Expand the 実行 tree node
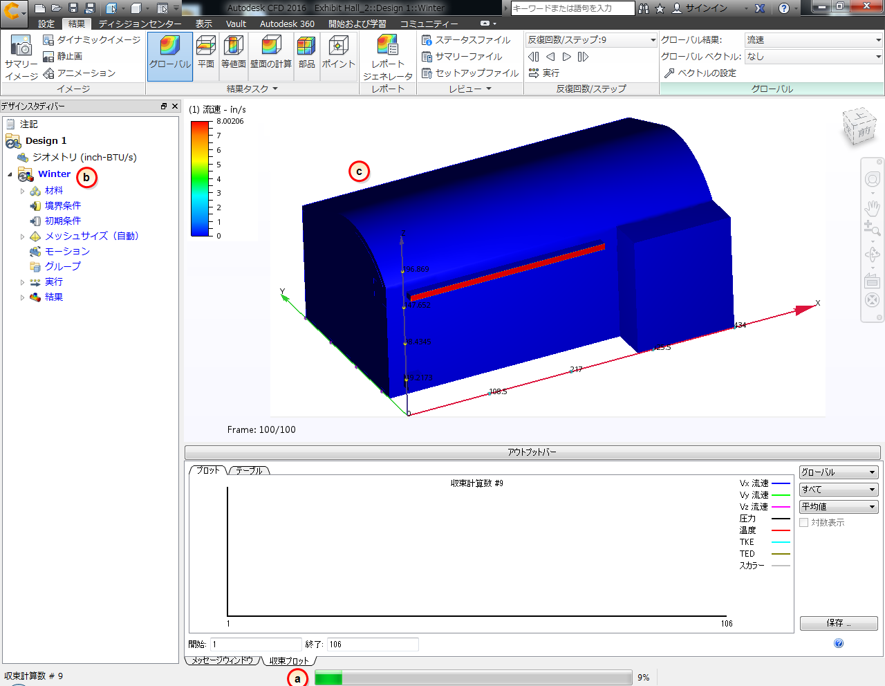885x686 pixels. tap(22, 282)
